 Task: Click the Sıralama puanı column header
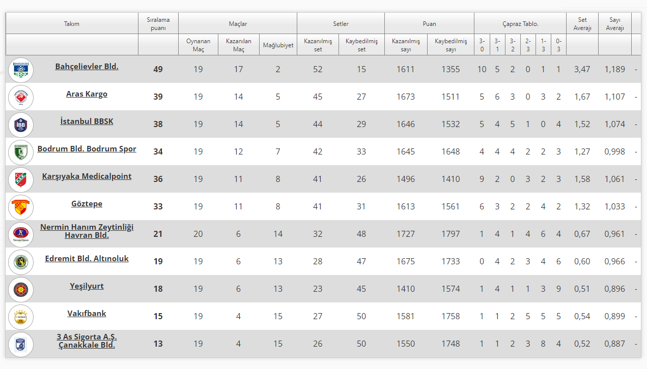click(x=158, y=24)
